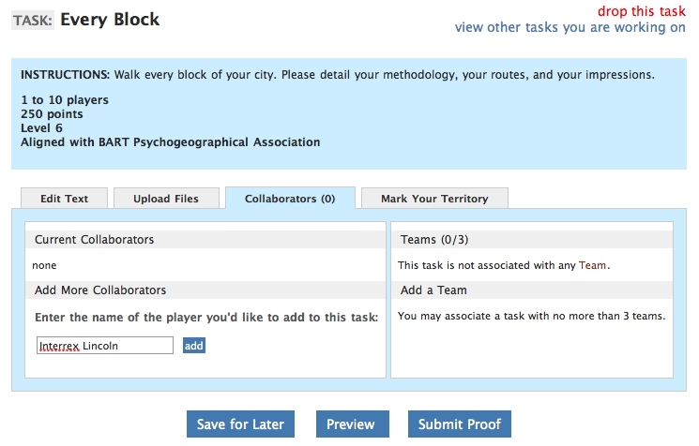This screenshot has height=446, width=699.
Task: Click the player name input field
Action: 105,346
